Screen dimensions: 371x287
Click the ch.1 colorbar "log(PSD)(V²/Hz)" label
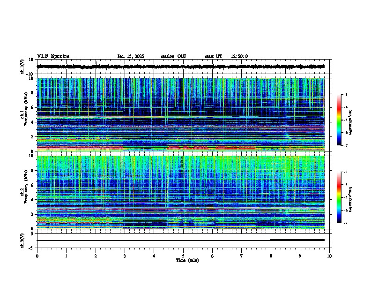pyautogui.click(x=351, y=122)
